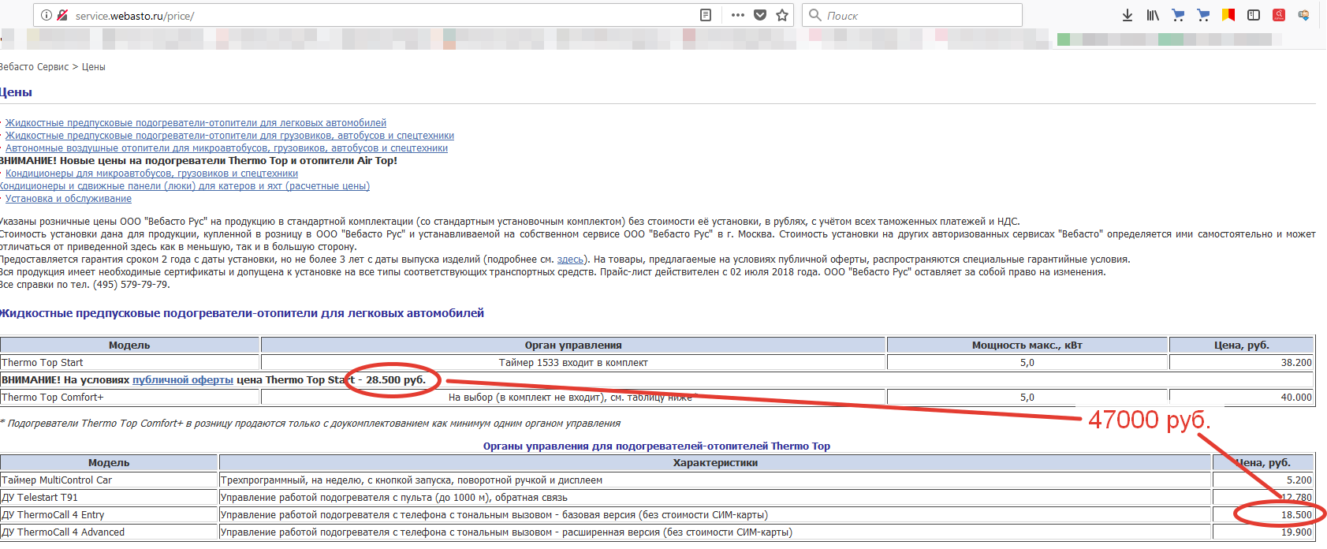Click the crossed-out lock insecure connection icon
This screenshot has height=549, width=1327.
(62, 15)
